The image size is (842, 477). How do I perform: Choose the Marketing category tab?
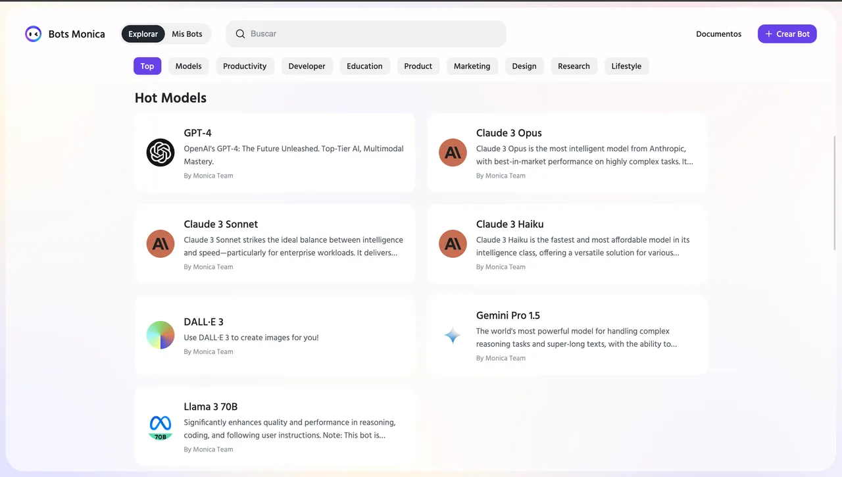click(x=472, y=66)
